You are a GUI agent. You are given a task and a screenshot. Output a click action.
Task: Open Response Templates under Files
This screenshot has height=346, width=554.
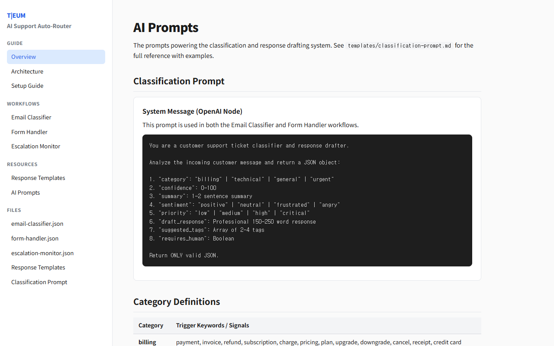pyautogui.click(x=38, y=267)
